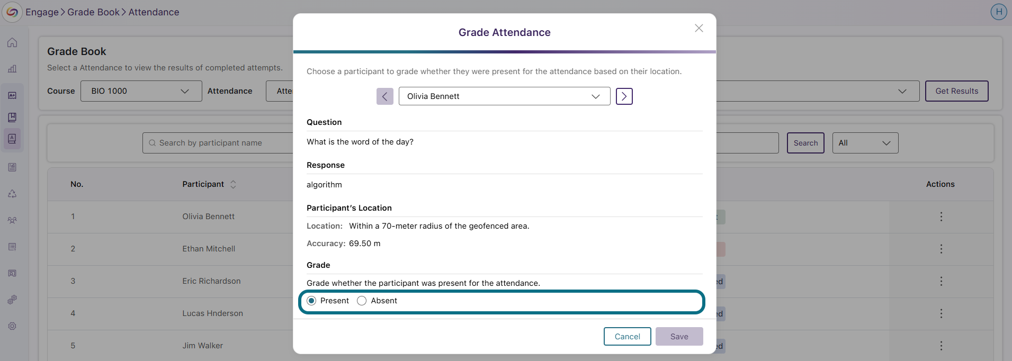Go to next participant arrow
1012x361 pixels.
[x=624, y=96]
